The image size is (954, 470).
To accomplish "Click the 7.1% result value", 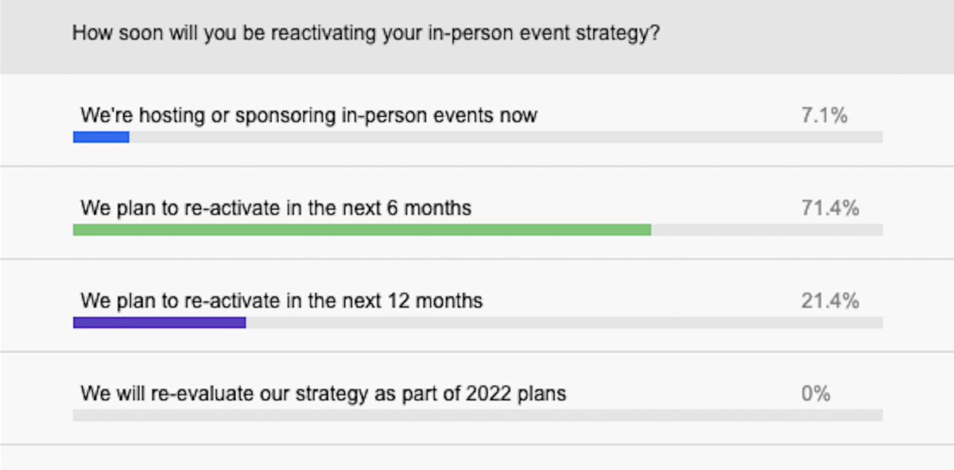I will (x=824, y=115).
